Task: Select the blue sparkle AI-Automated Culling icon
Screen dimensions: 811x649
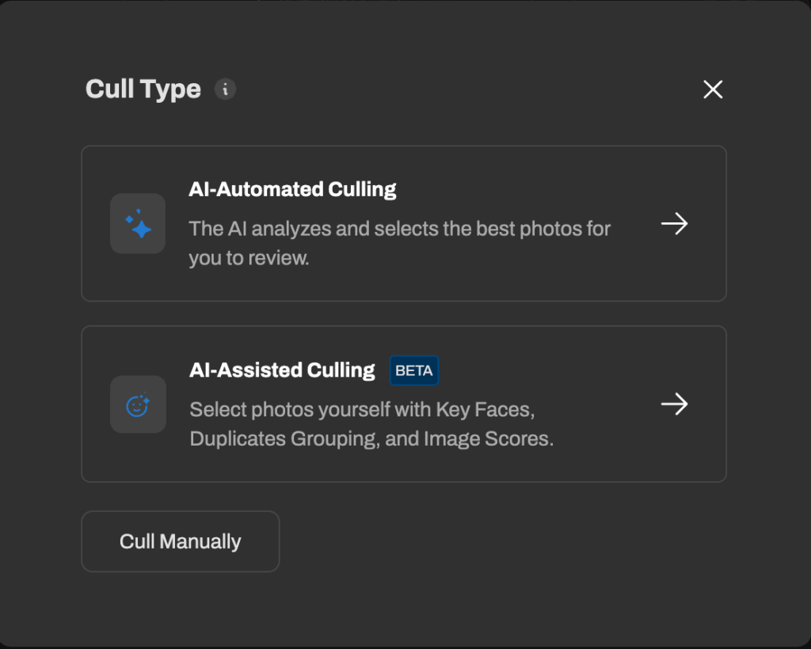Action: (138, 223)
